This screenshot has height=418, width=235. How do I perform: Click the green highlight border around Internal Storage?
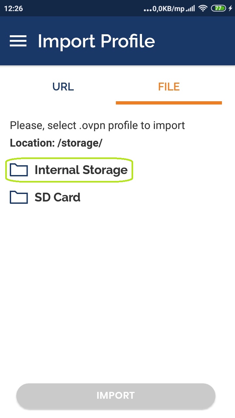(x=132, y=170)
